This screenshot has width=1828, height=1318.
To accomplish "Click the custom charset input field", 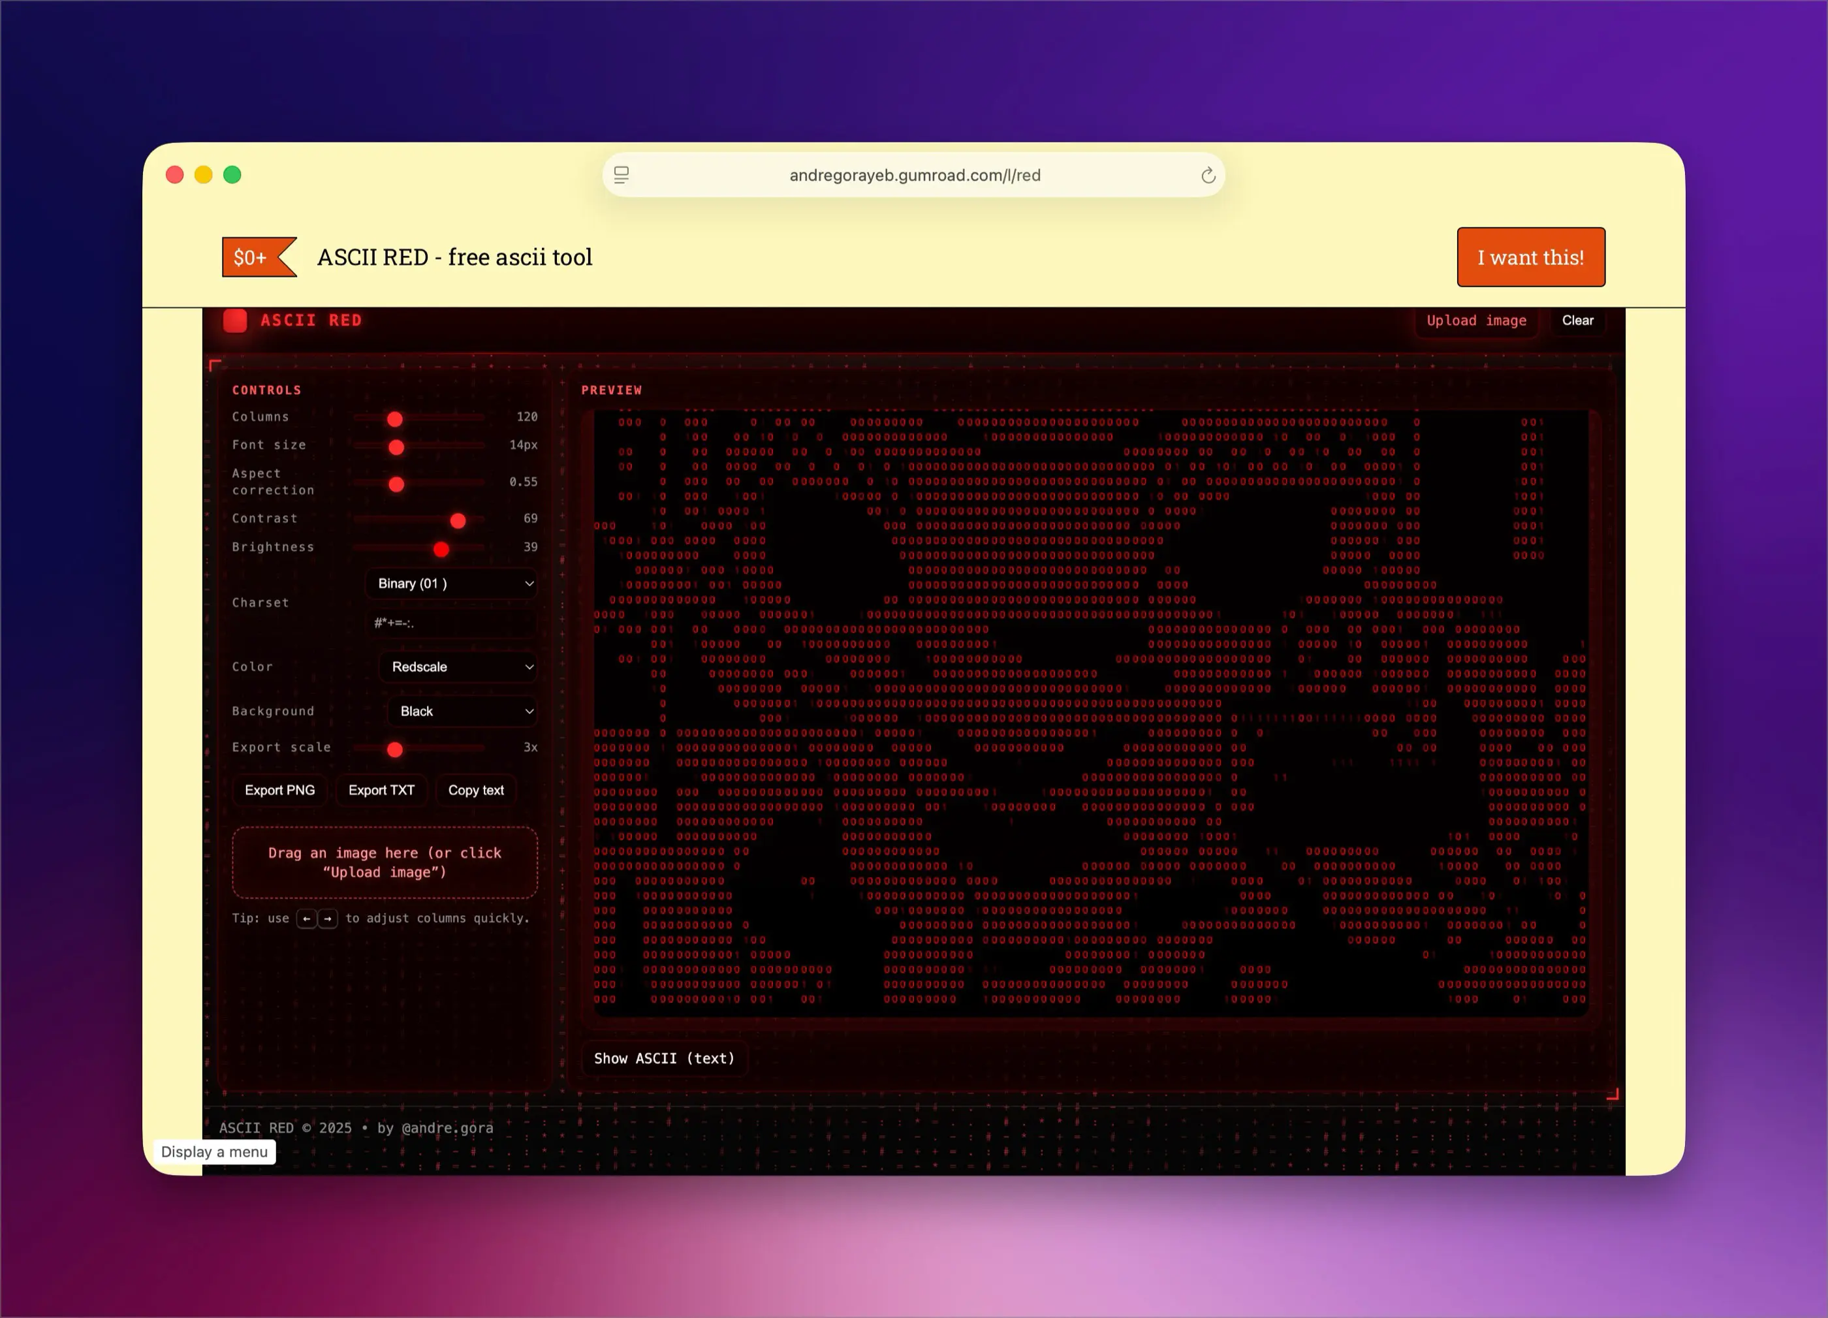I will tap(451, 622).
